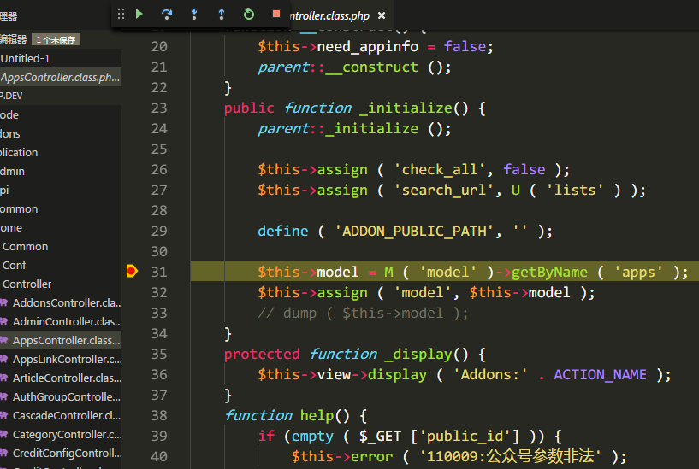Image resolution: width=699 pixels, height=469 pixels.
Task: Click 'check_all' string on line 26
Action: click(x=439, y=169)
